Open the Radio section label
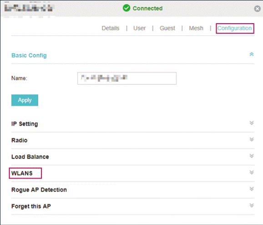The height and width of the screenshot is (225, 263). (19, 140)
